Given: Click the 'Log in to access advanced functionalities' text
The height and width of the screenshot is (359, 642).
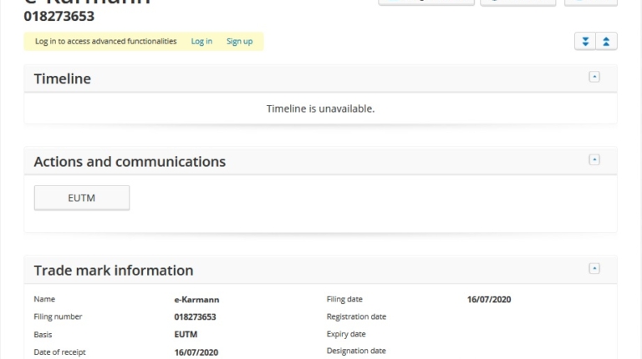Looking at the screenshot, I should point(106,42).
